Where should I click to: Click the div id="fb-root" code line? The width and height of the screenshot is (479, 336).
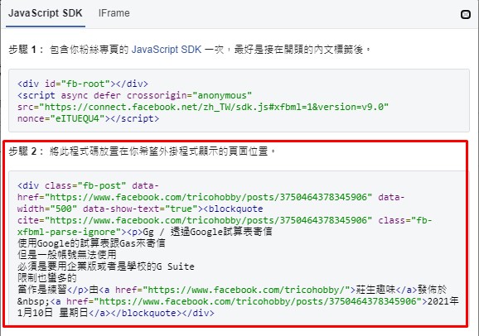click(83, 84)
